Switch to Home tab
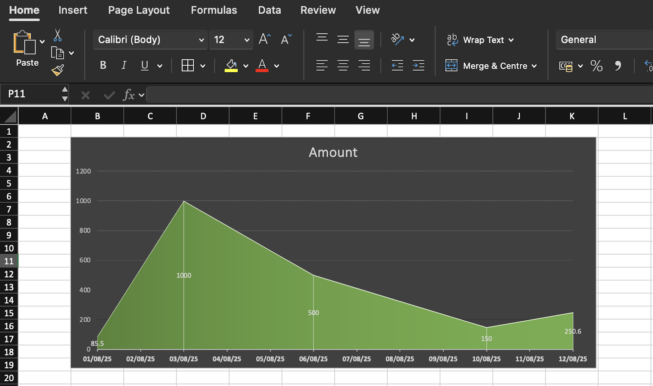 [24, 10]
